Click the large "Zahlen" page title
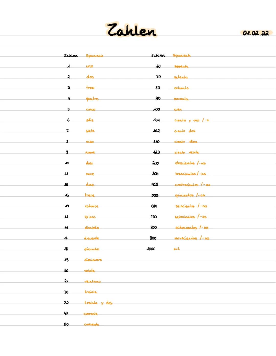 [131, 30]
